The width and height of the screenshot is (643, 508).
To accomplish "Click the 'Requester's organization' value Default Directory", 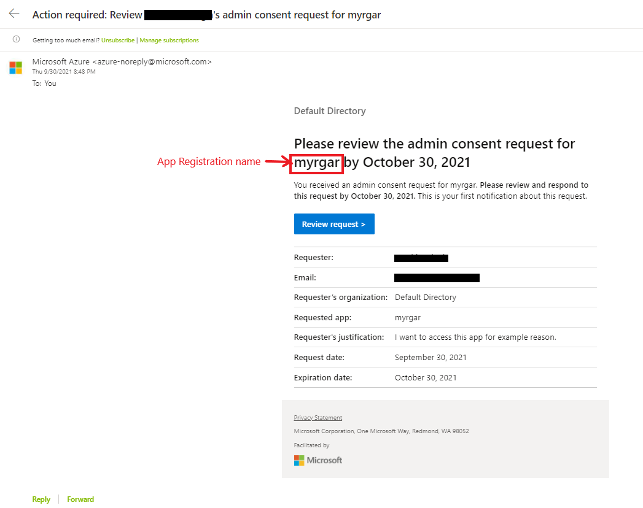I will click(x=425, y=298).
